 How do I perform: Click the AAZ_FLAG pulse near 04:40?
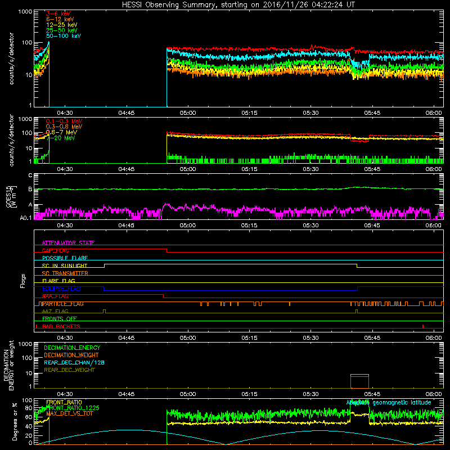(x=104, y=311)
